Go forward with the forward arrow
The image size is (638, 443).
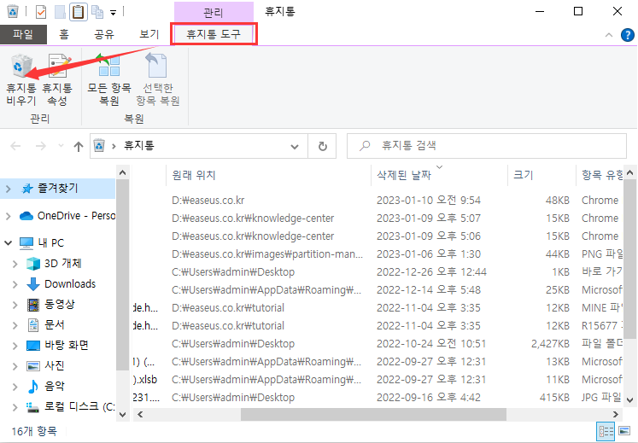pos(41,146)
